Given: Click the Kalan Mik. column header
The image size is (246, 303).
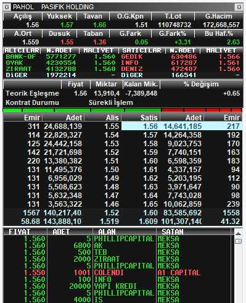Looking at the screenshot, I should pos(141,85).
